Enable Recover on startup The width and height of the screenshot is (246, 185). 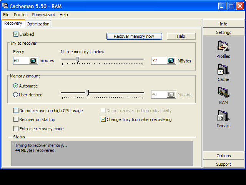click(16, 119)
